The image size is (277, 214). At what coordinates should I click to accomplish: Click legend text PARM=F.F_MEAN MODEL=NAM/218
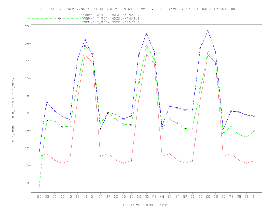[111, 19]
